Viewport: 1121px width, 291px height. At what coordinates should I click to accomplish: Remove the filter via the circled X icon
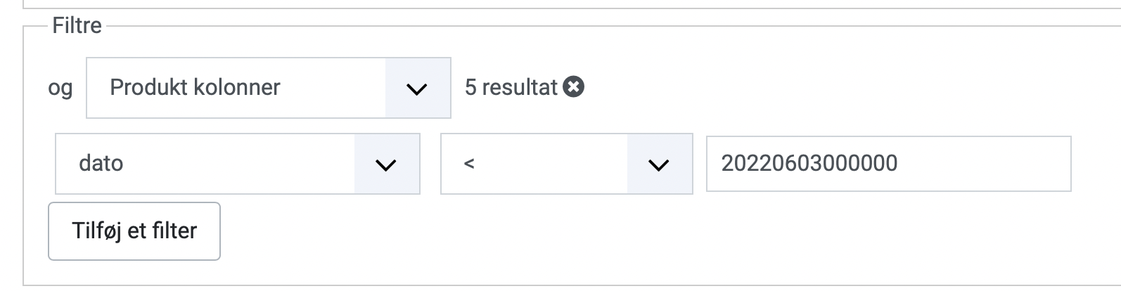coord(574,87)
